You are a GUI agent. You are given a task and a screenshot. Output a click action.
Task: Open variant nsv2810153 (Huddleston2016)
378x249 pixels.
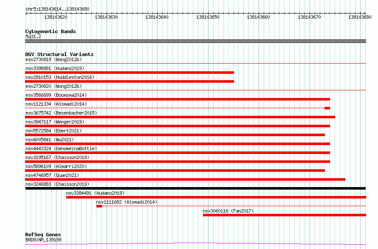coord(60,77)
